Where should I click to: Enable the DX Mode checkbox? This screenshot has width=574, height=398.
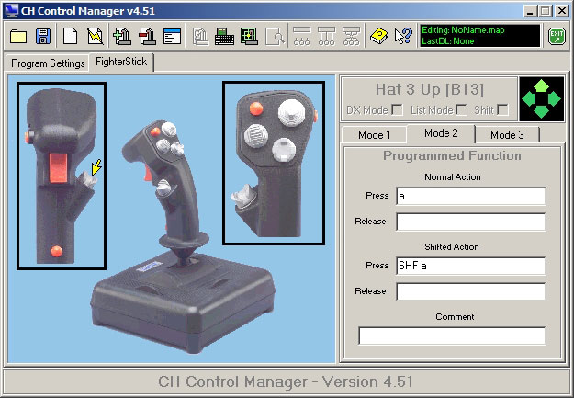coord(397,109)
